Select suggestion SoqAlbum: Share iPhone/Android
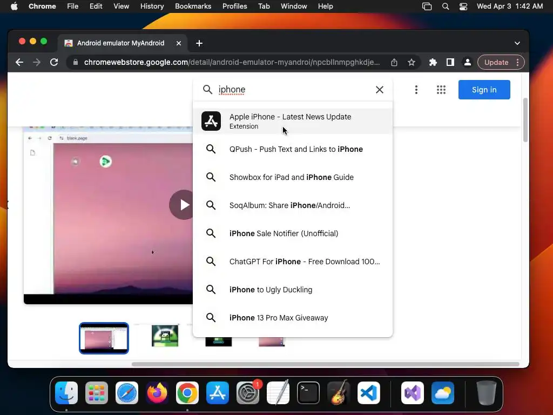Viewport: 553px width, 415px height. point(293,205)
